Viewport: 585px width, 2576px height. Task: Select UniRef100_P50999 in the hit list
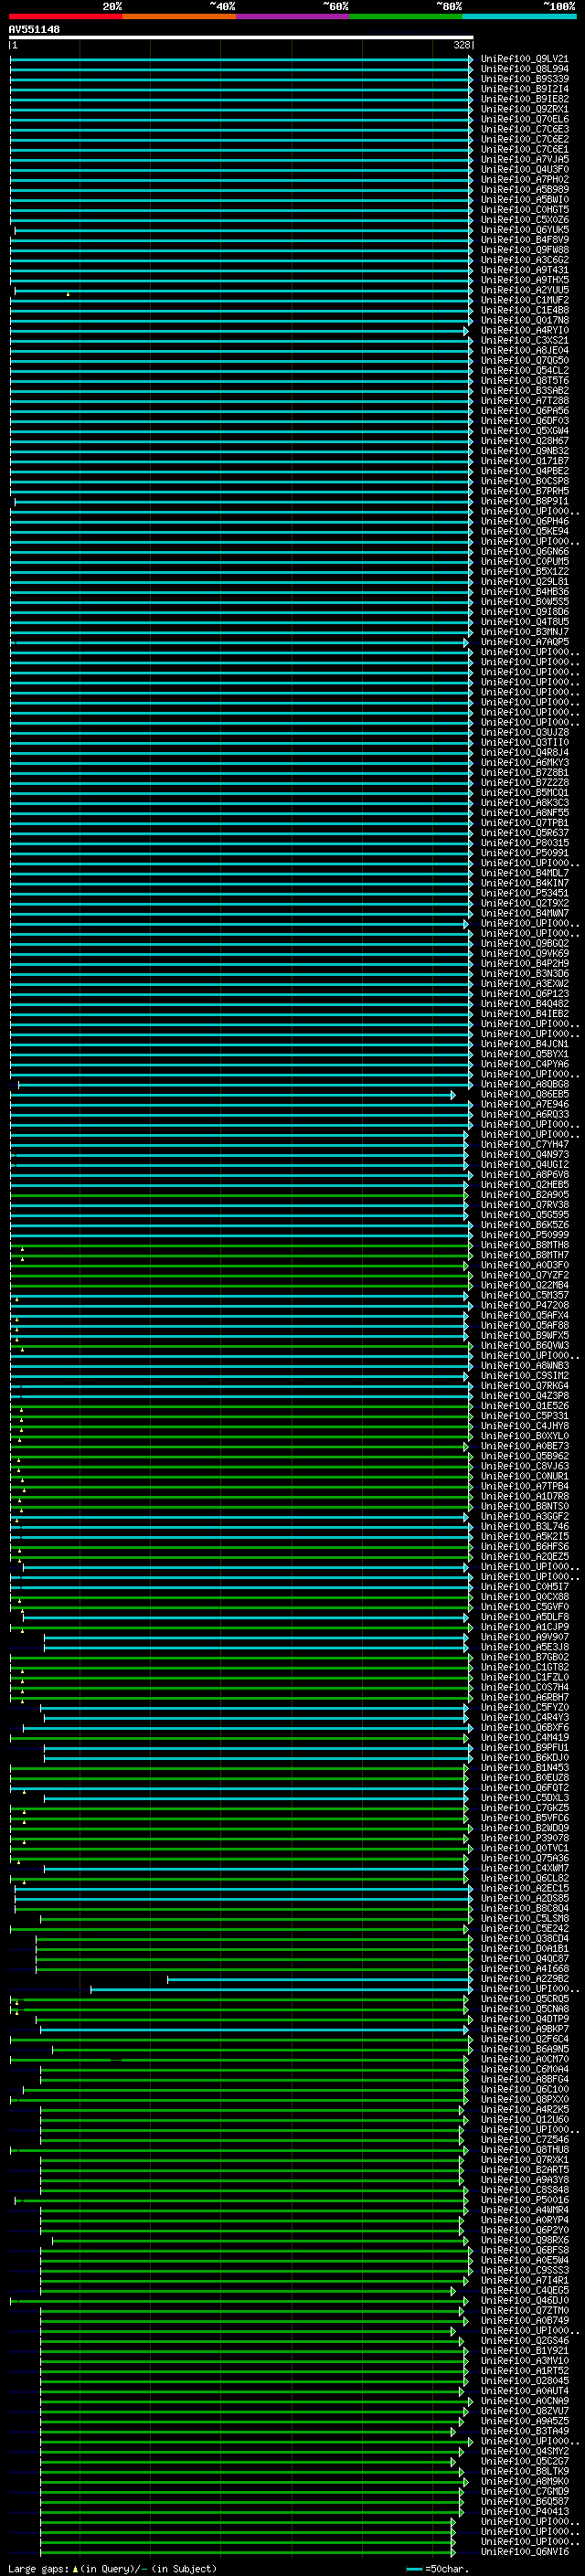pos(525,1236)
